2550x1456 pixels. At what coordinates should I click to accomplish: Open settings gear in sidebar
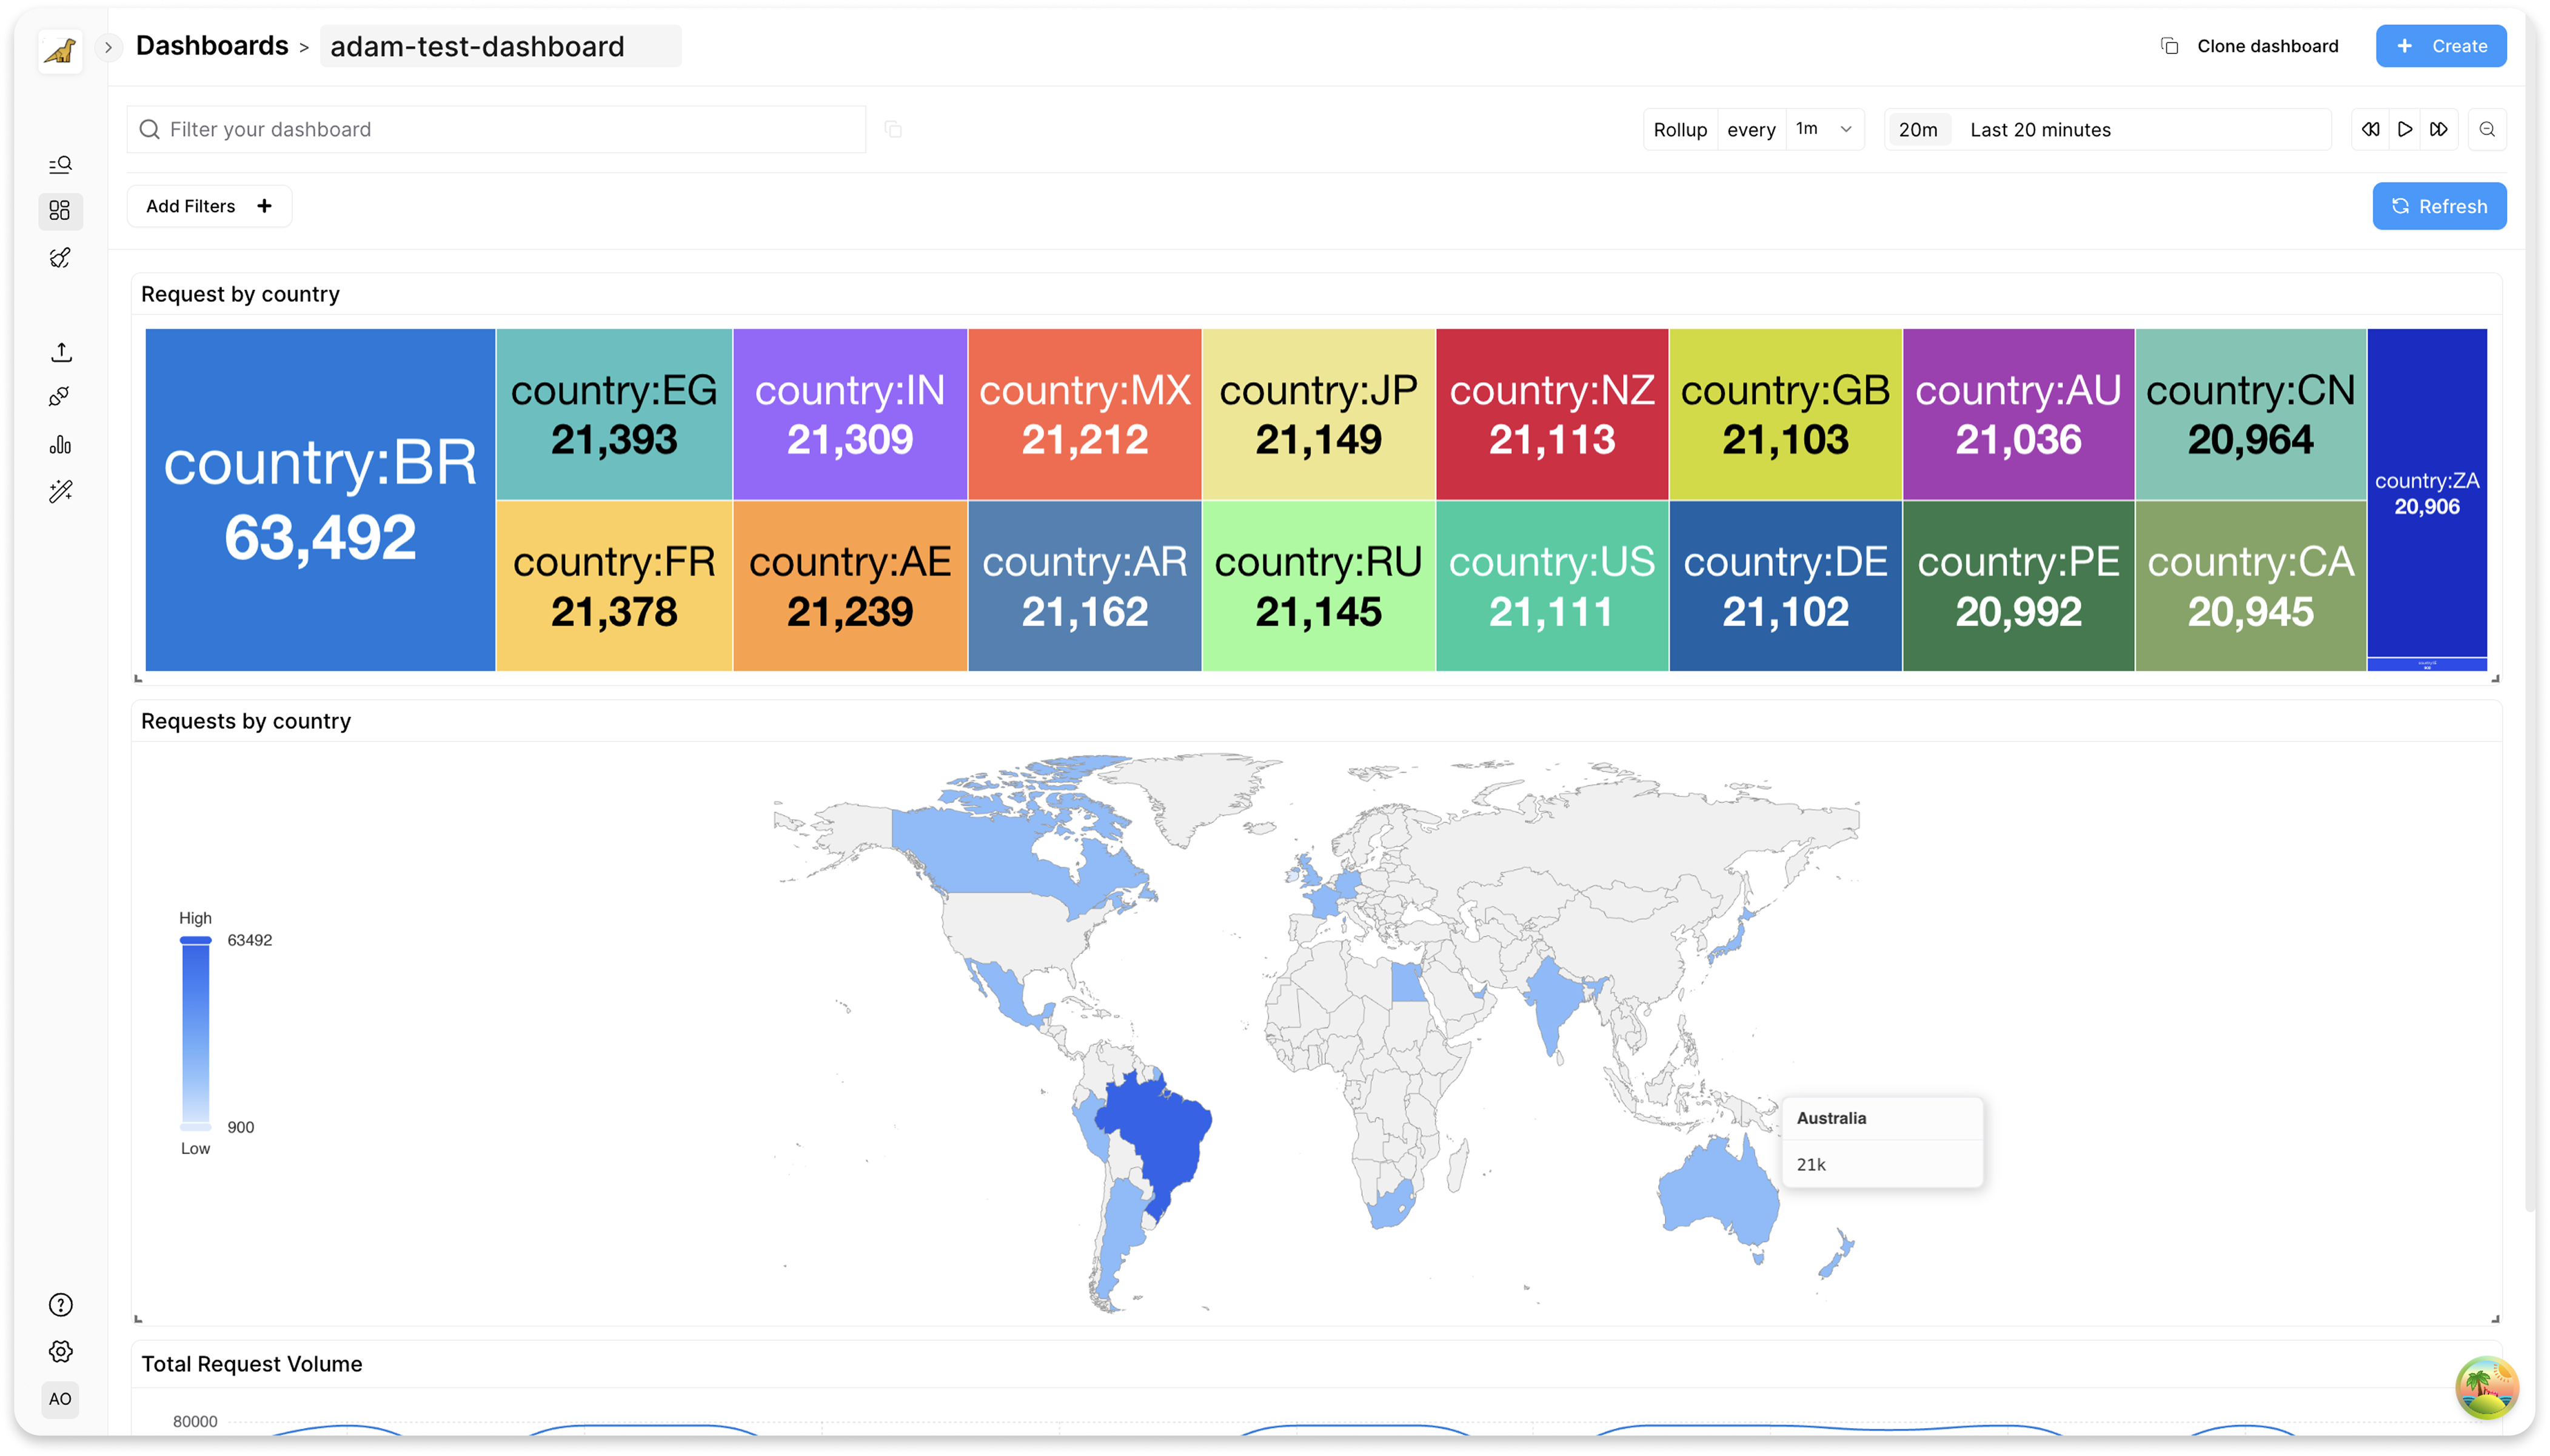60,1351
